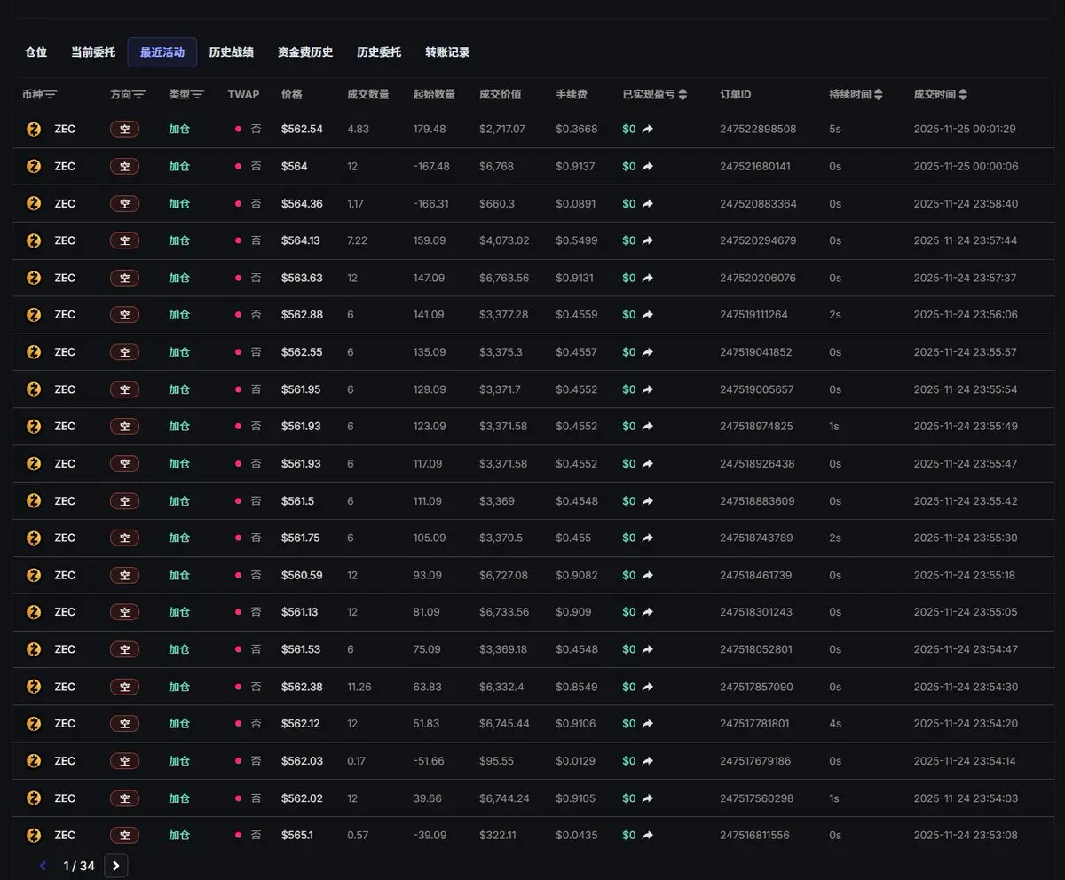This screenshot has width=1065, height=880.
Task: Click order ID 247516811556
Action: point(754,836)
